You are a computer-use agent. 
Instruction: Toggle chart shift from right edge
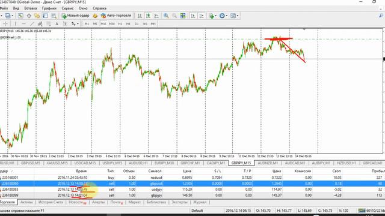(x=202, y=16)
